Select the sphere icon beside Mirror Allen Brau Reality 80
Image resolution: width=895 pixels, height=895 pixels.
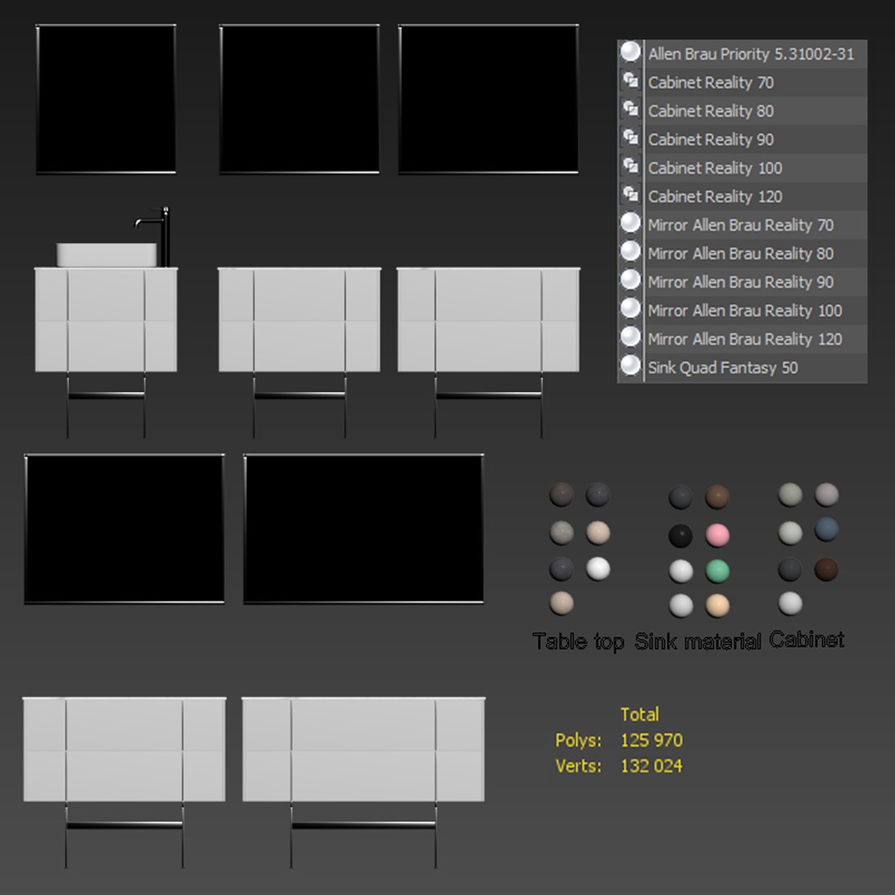(631, 252)
